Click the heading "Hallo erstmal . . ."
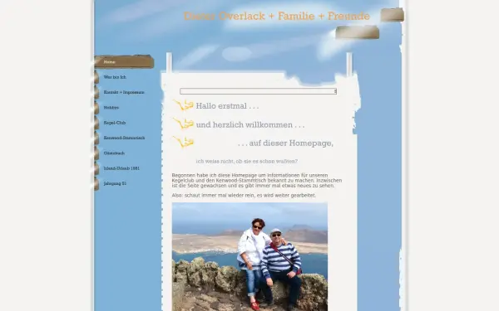The width and height of the screenshot is (499, 311). tap(227, 106)
